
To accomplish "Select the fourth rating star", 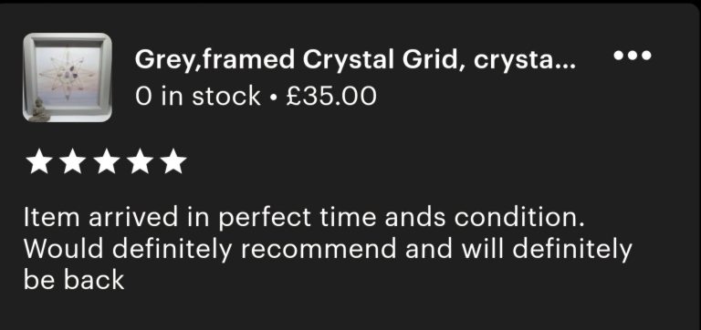I will pos(140,161).
